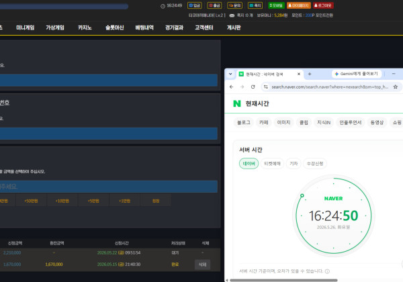Image resolution: width=403 pixels, height=282 pixels.
Task: Click the 2026.05.15 21:40:30 request time
Action: 119,265
